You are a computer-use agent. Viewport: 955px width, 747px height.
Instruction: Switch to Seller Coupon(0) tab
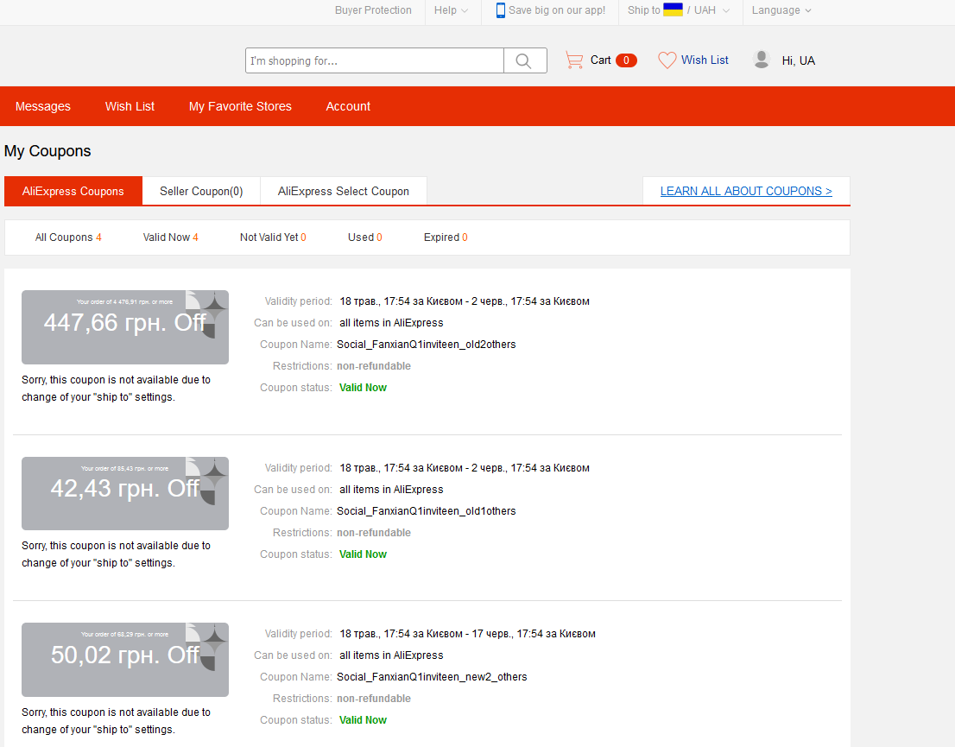(201, 191)
